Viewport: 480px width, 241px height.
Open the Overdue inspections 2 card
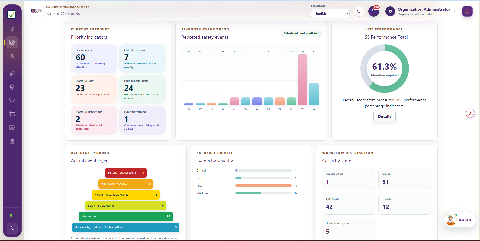94,120
